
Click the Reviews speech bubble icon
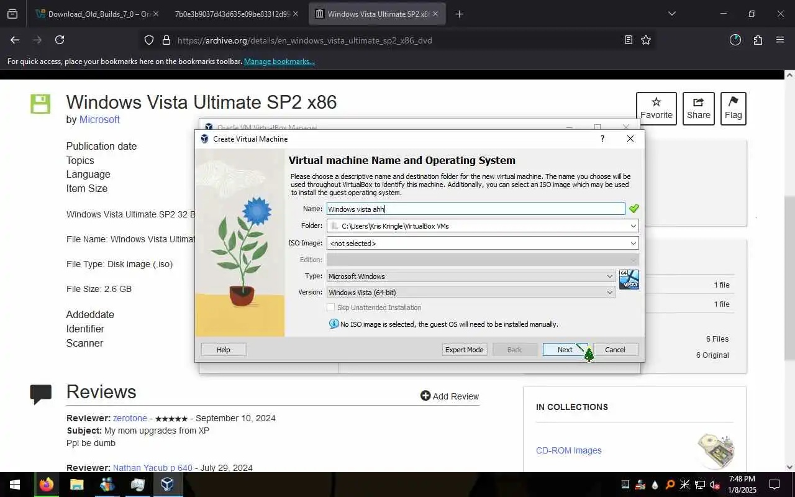click(41, 394)
